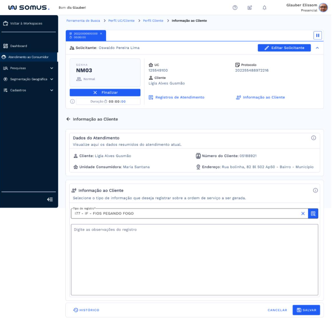Go back using Informação ao Cliente arrow

68,119
